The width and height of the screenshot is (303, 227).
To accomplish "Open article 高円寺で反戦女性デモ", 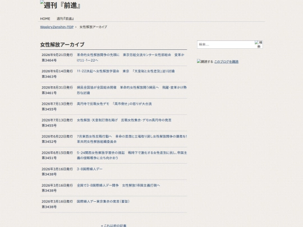I will tap(114, 104).
